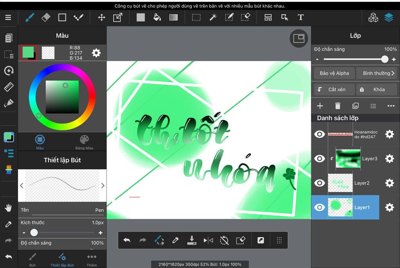Open the hamburger main menu
The image size is (400, 268).
[8, 17]
